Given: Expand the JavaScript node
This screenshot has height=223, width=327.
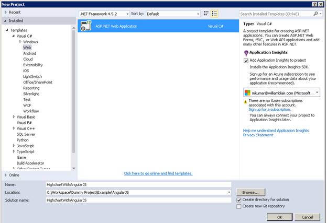Looking at the screenshot, I should pyautogui.click(x=14, y=146).
